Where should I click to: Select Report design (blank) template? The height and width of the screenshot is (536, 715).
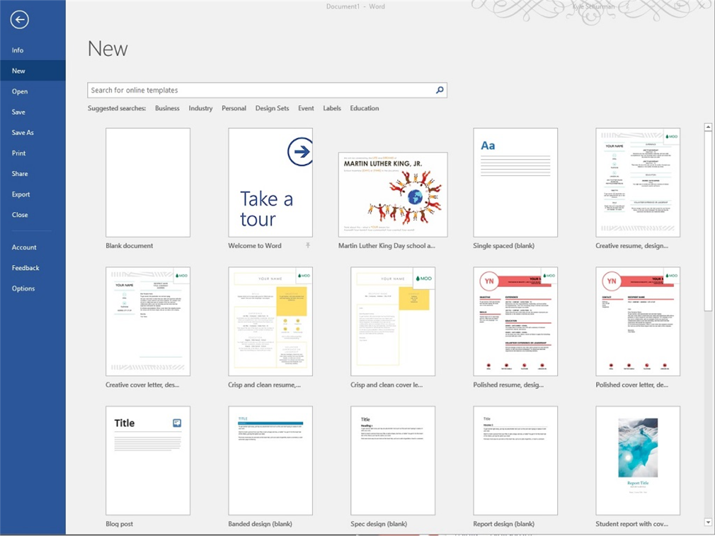(515, 461)
